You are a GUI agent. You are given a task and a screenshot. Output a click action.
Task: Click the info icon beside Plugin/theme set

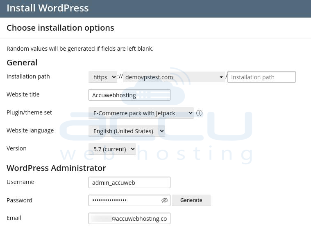[199, 113]
